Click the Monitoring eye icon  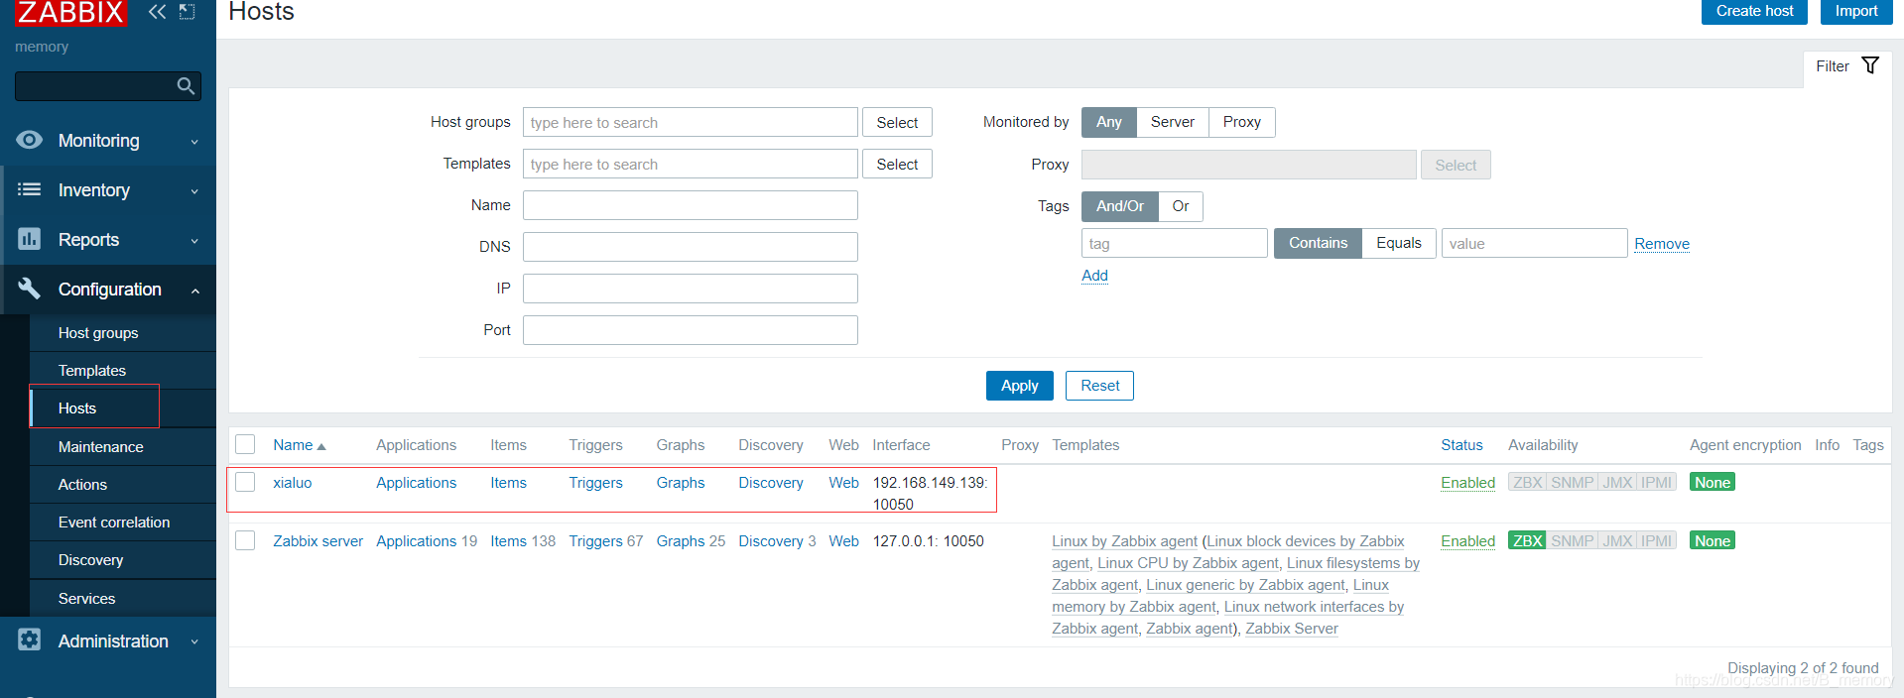pos(30,140)
